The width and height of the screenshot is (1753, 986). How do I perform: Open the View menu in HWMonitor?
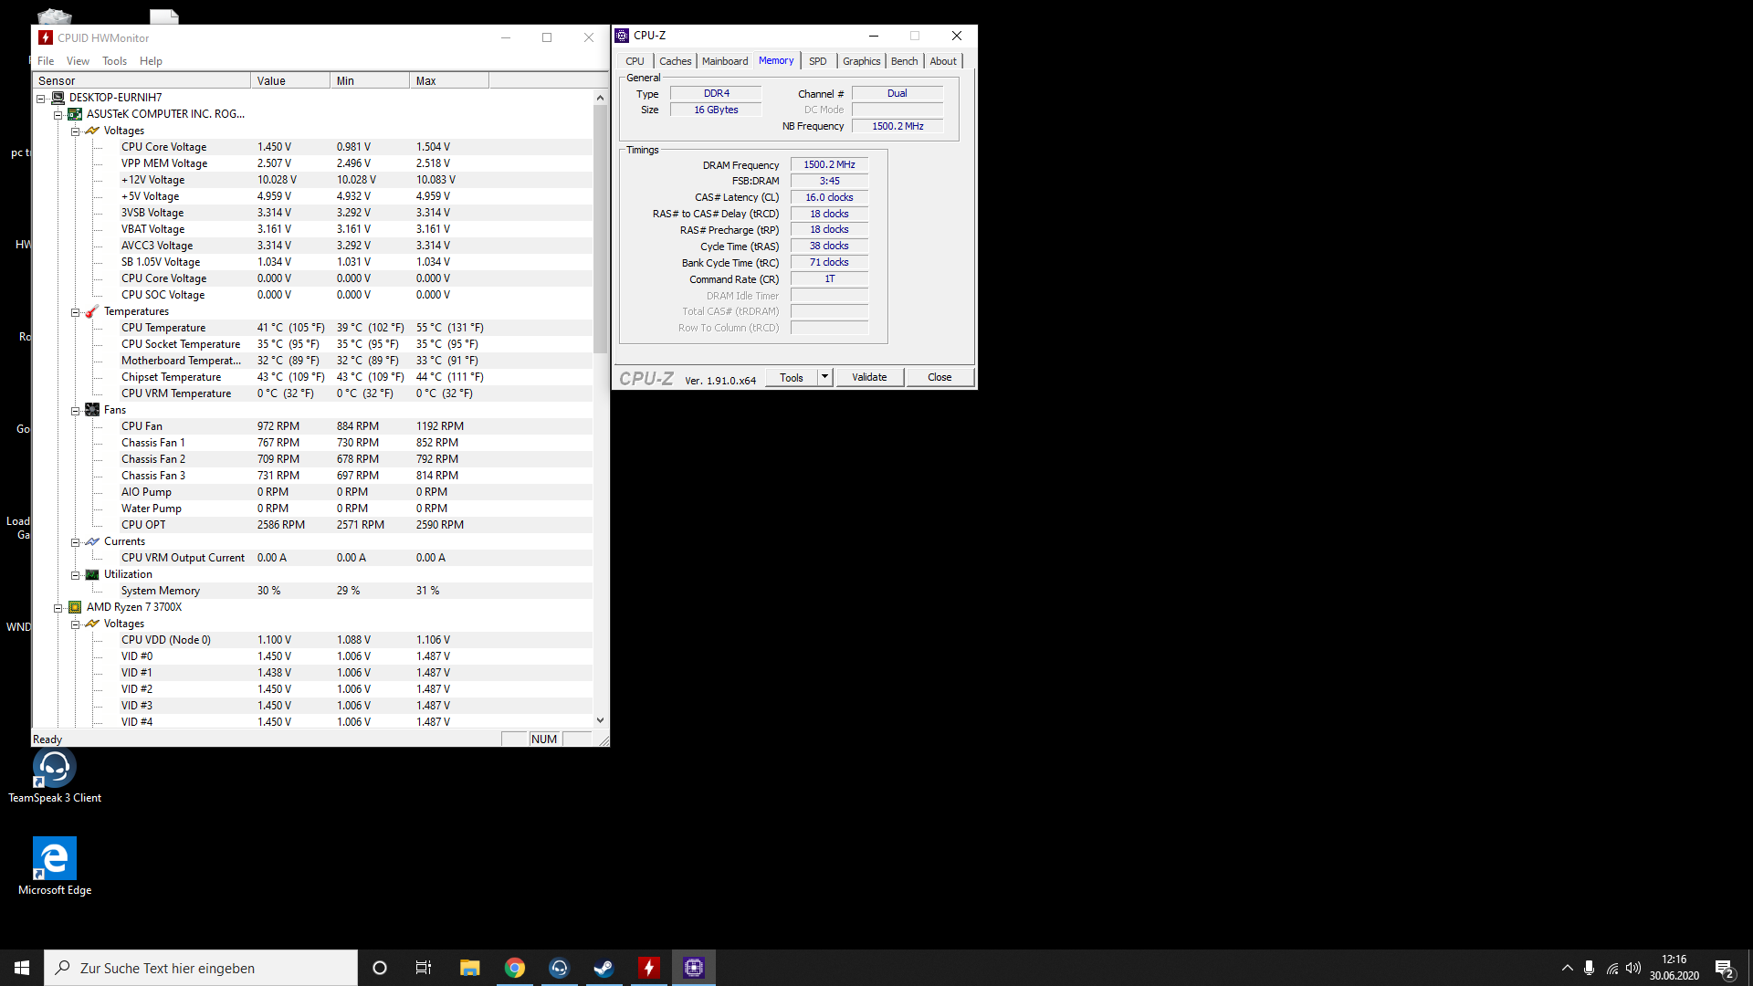[x=78, y=61]
